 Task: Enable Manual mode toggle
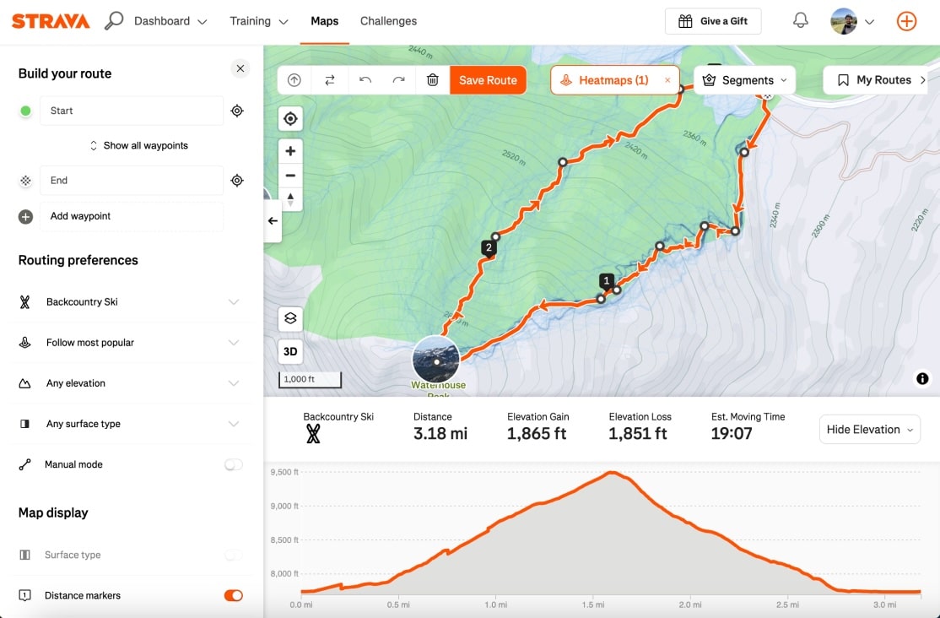pyautogui.click(x=233, y=464)
